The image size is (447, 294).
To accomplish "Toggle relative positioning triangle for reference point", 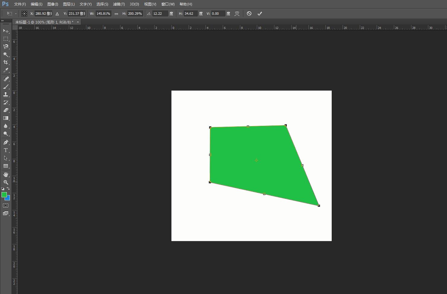I will click(57, 14).
